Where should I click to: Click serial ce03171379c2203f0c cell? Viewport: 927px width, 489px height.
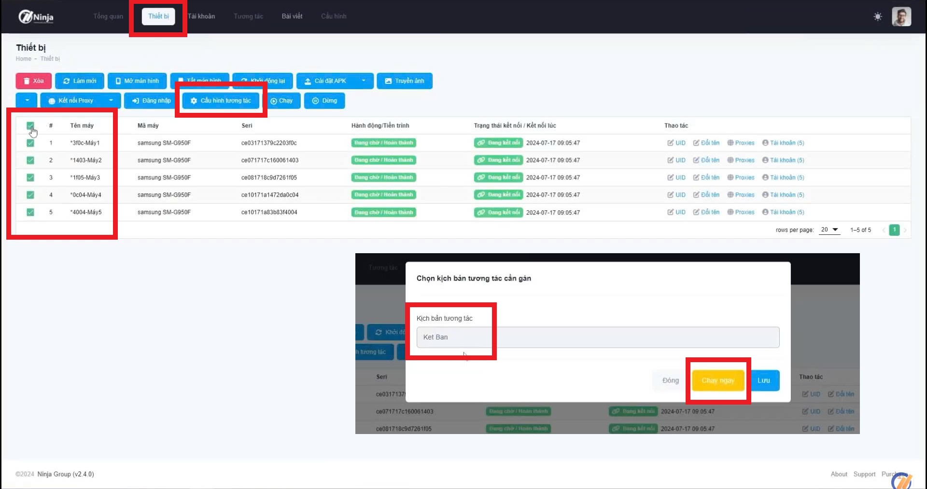(269, 143)
